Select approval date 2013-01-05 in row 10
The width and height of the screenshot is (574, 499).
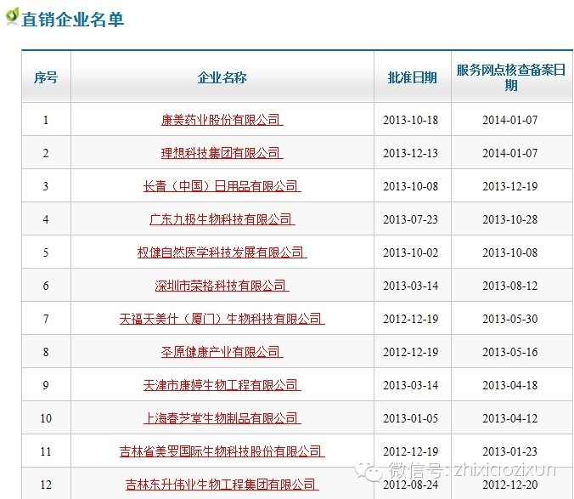tap(411, 418)
